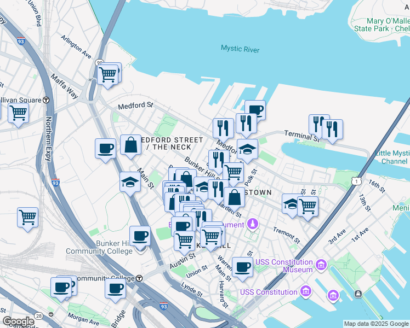
Task: Click the Arlington Ave street label
Action: [76, 46]
